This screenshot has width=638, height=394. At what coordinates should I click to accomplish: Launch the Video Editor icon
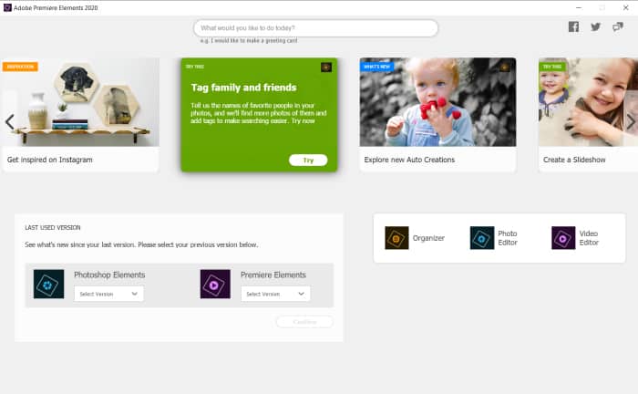[563, 238]
